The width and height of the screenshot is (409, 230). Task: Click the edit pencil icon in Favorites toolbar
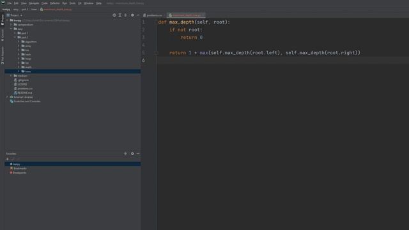(x=13, y=159)
